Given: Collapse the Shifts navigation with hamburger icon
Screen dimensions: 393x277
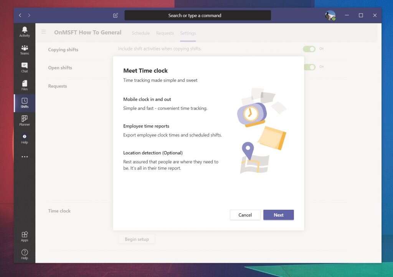Looking at the screenshot, I should click(x=43, y=32).
